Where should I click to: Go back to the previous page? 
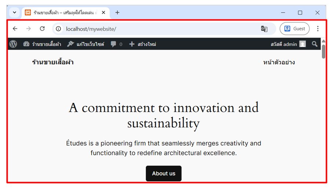(15, 29)
